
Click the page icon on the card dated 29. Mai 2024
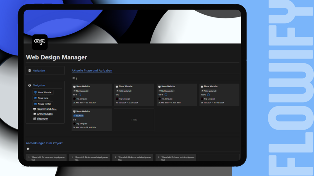(159, 87)
